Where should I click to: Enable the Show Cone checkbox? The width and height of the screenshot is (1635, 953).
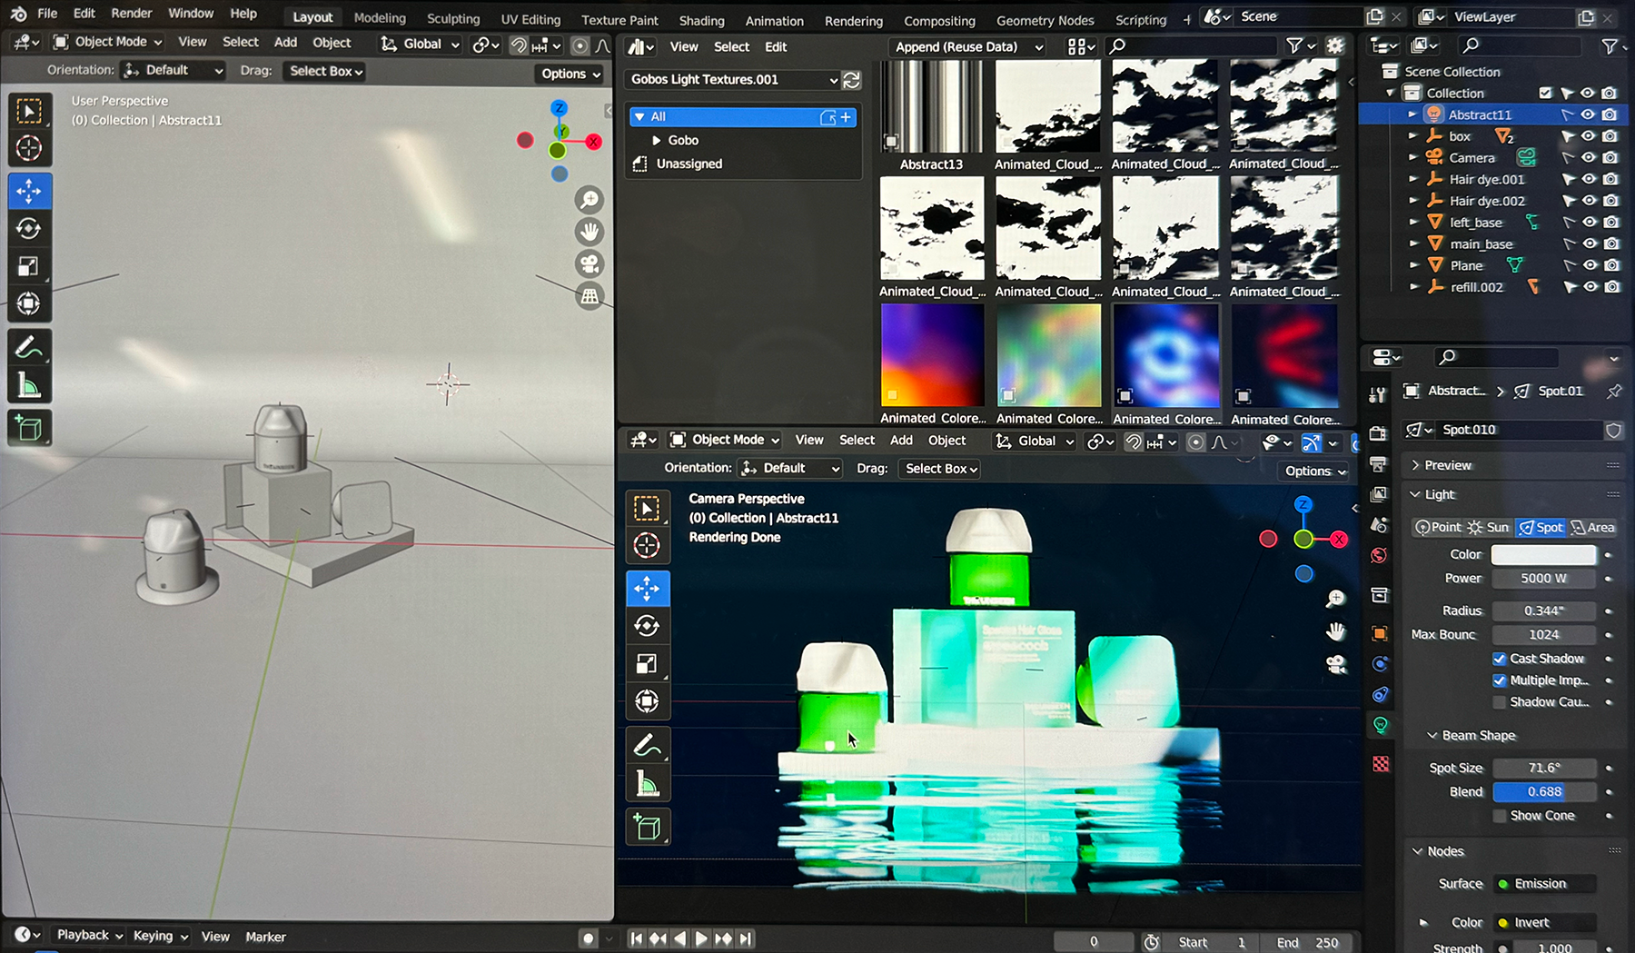click(x=1499, y=816)
